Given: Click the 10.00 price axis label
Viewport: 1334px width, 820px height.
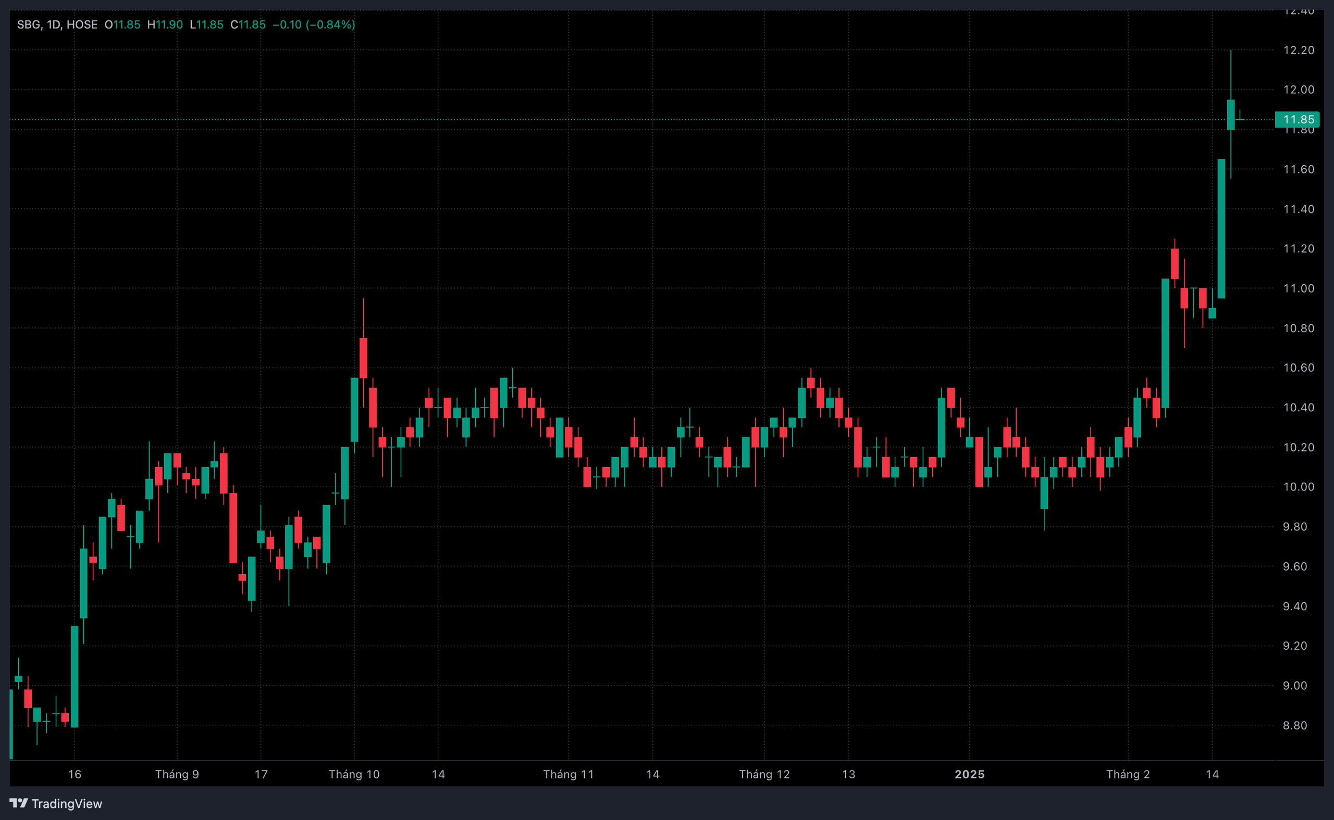Looking at the screenshot, I should pos(1299,486).
